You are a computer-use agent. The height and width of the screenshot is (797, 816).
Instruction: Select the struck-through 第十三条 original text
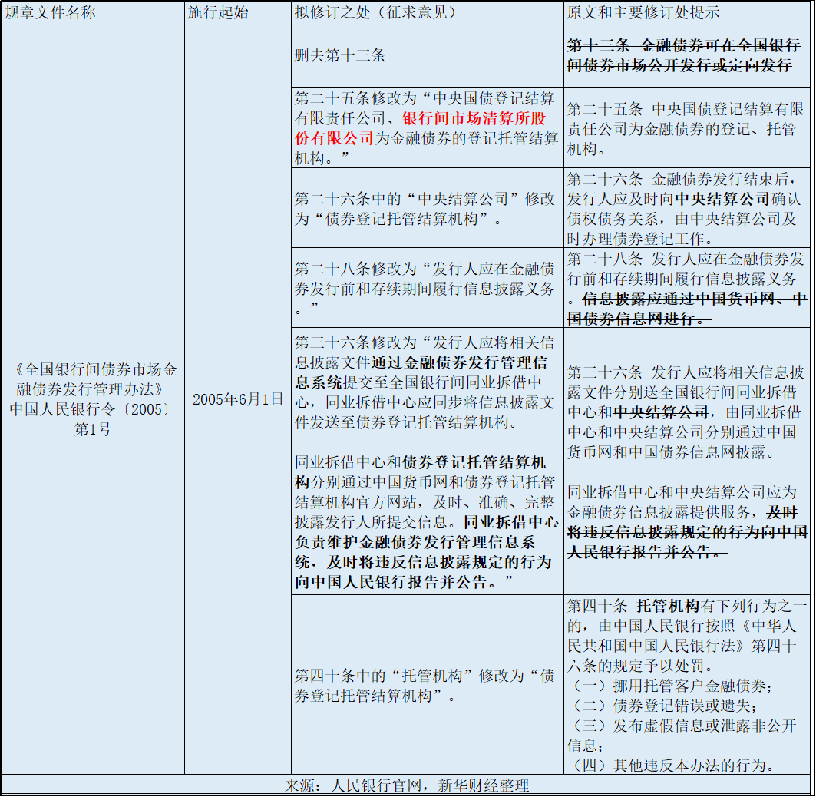tap(680, 55)
